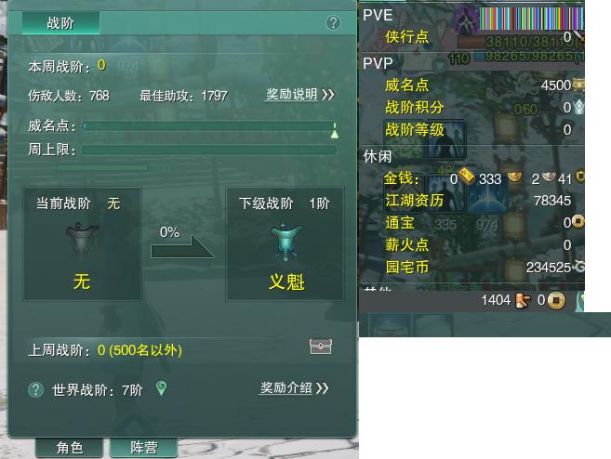Click the question mark next to 世界战阶
611x459 pixels.
[36, 389]
